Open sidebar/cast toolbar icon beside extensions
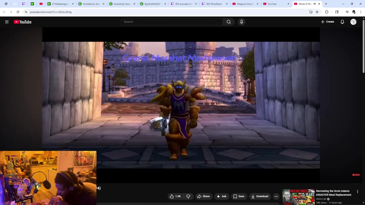Image resolution: width=365 pixels, height=205 pixels. [x=337, y=12]
